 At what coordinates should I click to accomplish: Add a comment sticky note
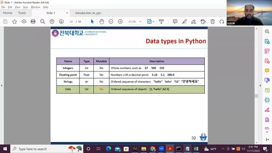175,22
